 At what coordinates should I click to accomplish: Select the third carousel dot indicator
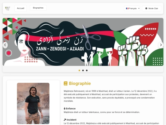[x=87, y=70]
